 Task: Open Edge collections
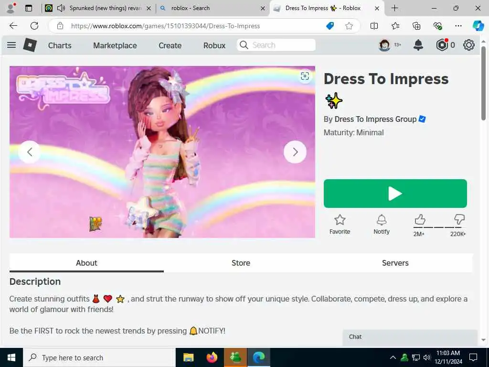tap(416, 26)
